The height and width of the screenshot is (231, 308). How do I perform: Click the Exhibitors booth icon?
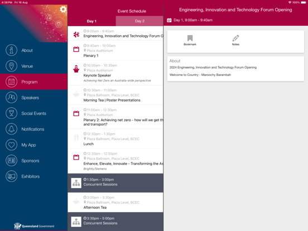coord(11,176)
